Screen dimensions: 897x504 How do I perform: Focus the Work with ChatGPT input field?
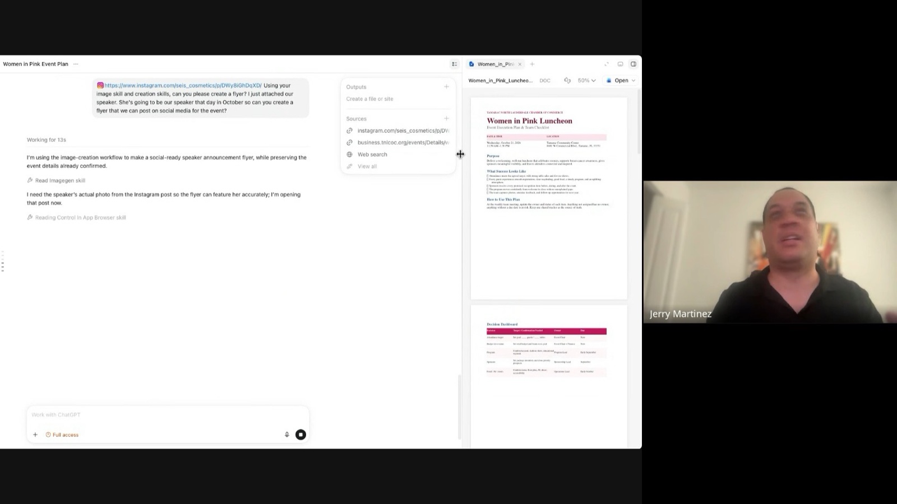168,415
